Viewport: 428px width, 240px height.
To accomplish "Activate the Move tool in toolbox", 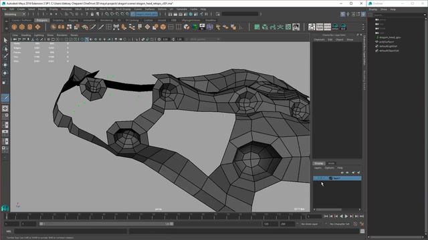I will pyautogui.click(x=5, y=65).
